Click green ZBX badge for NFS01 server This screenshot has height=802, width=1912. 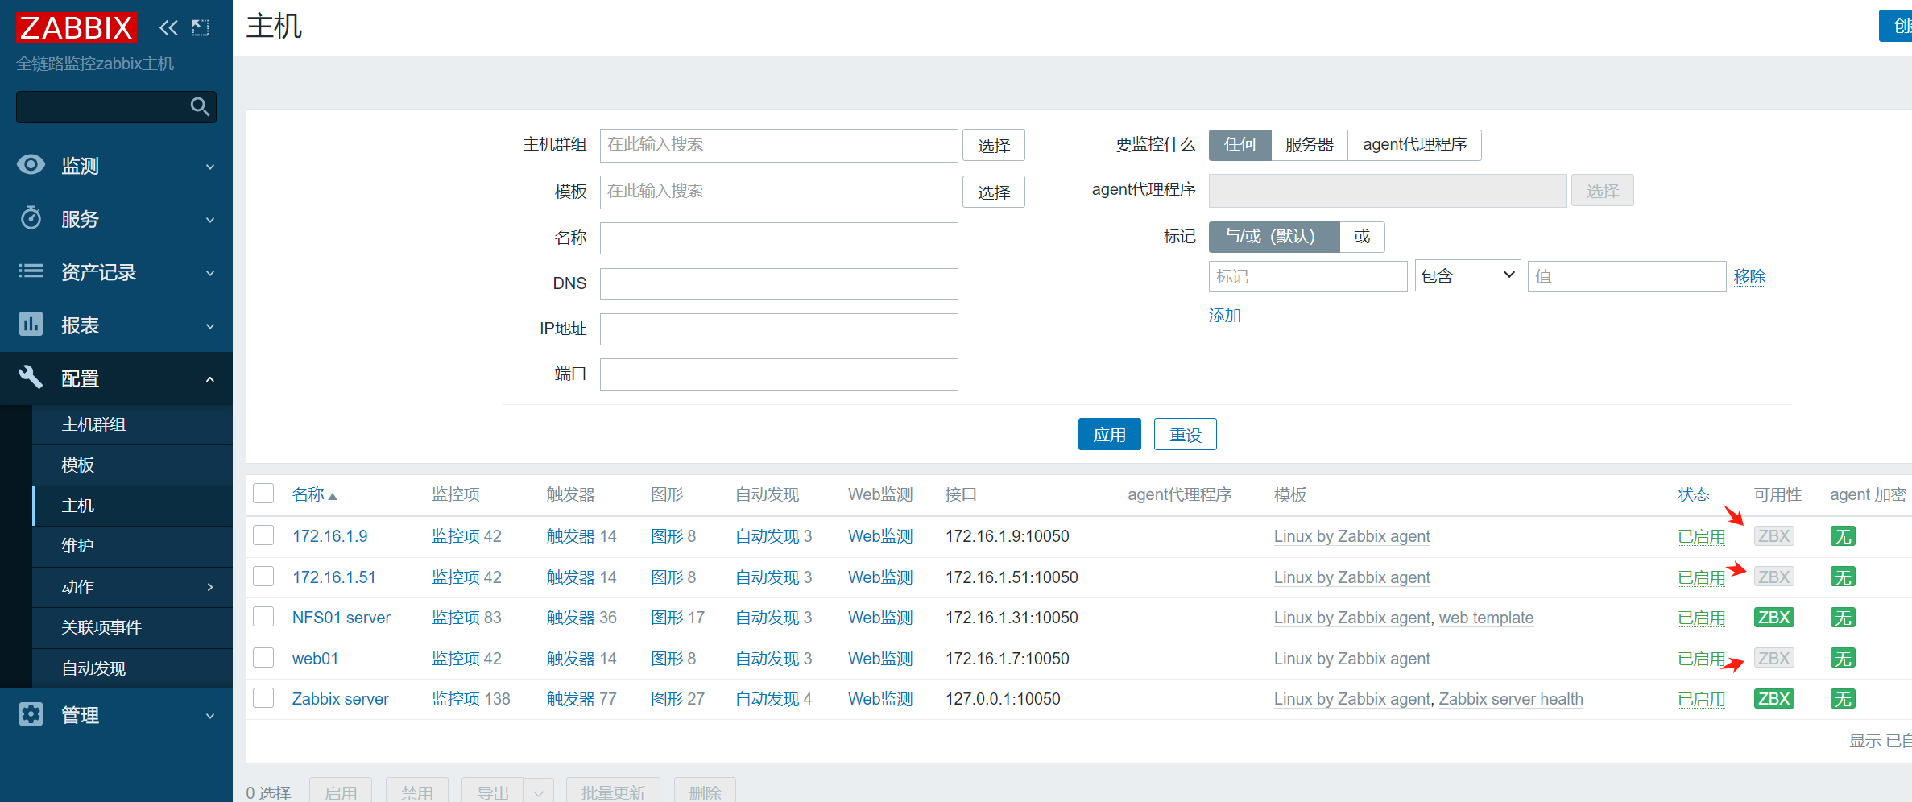click(x=1773, y=618)
